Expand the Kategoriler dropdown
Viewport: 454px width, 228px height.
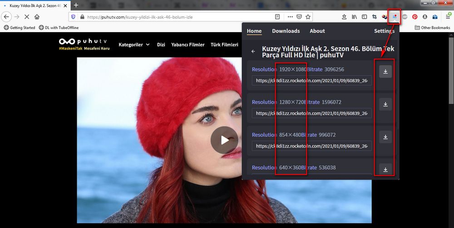[134, 44]
